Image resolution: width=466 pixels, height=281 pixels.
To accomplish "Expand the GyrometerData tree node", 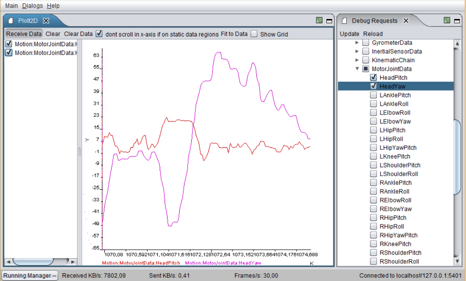I will 357,43.
